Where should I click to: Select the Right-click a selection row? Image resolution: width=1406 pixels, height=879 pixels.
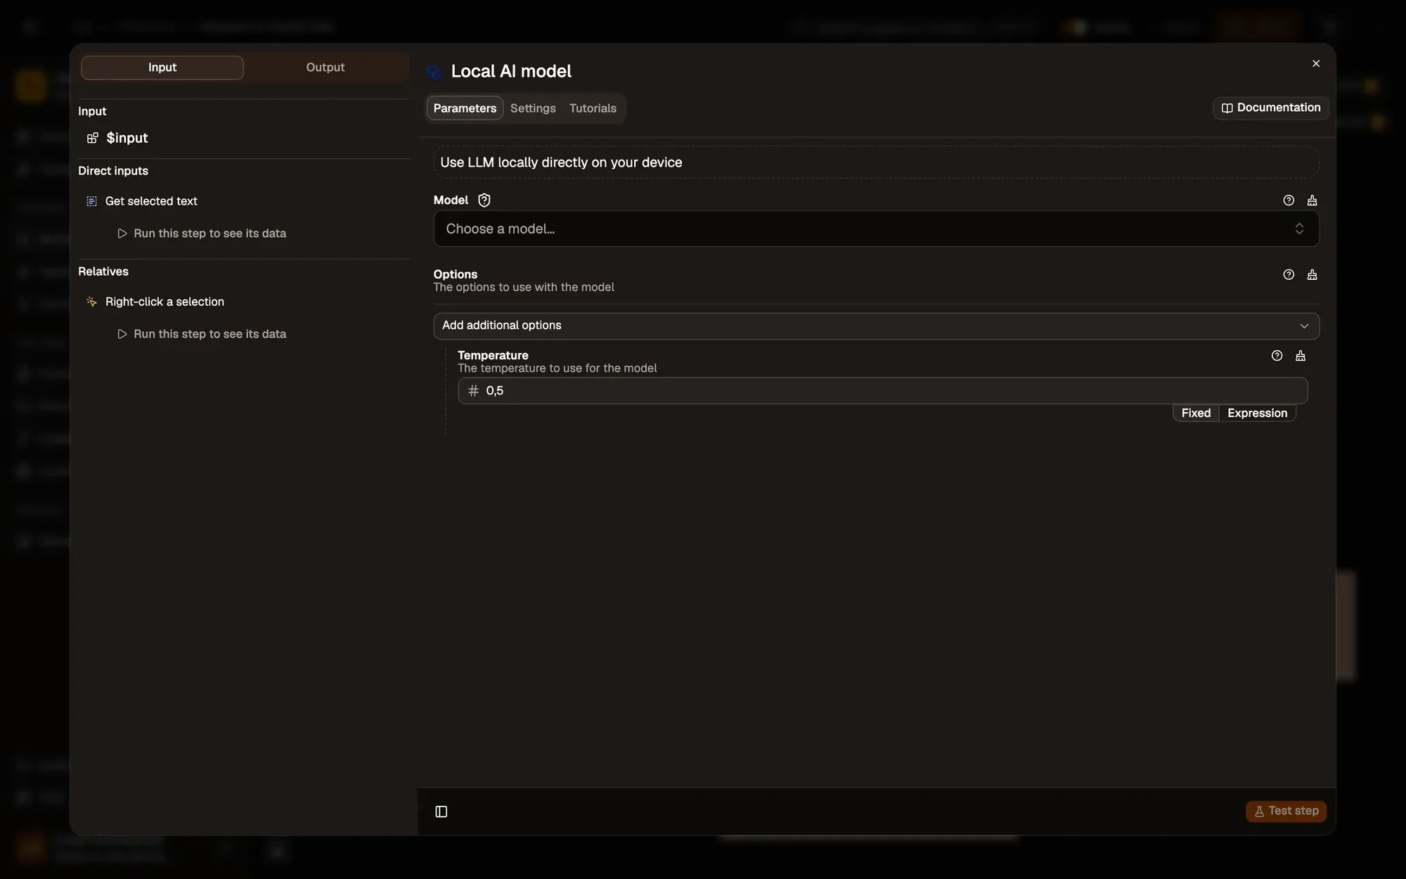(x=165, y=302)
